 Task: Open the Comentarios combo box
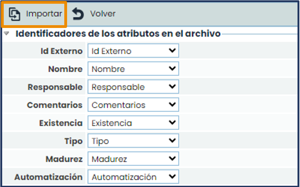[x=133, y=105]
